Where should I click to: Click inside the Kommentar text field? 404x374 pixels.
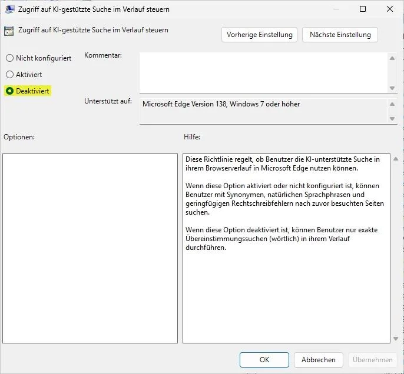(x=263, y=72)
